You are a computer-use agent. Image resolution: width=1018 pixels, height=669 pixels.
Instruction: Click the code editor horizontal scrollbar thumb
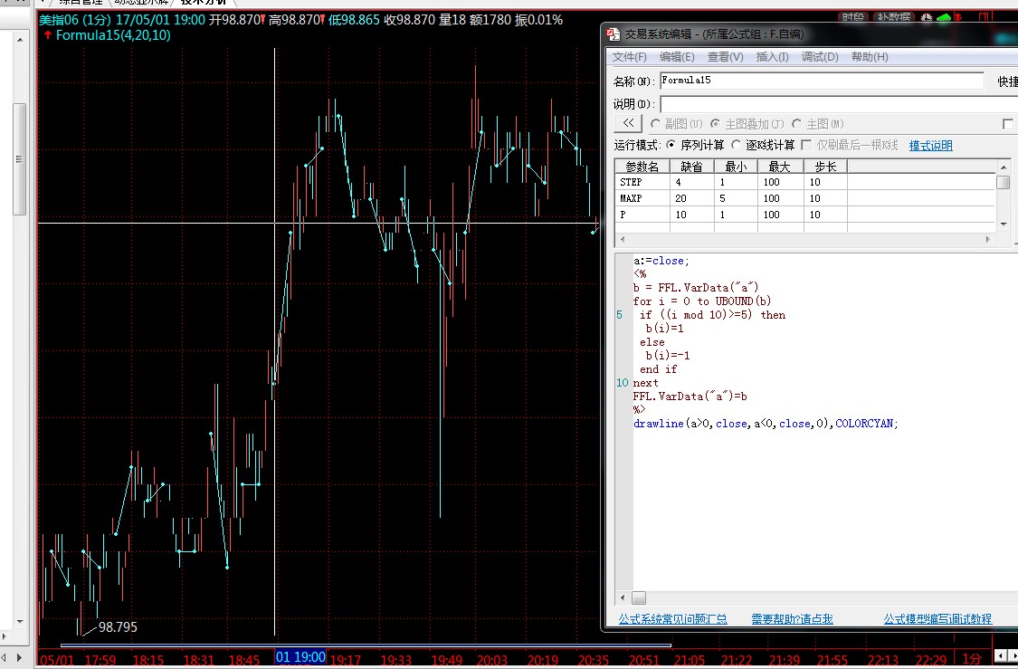(x=639, y=597)
